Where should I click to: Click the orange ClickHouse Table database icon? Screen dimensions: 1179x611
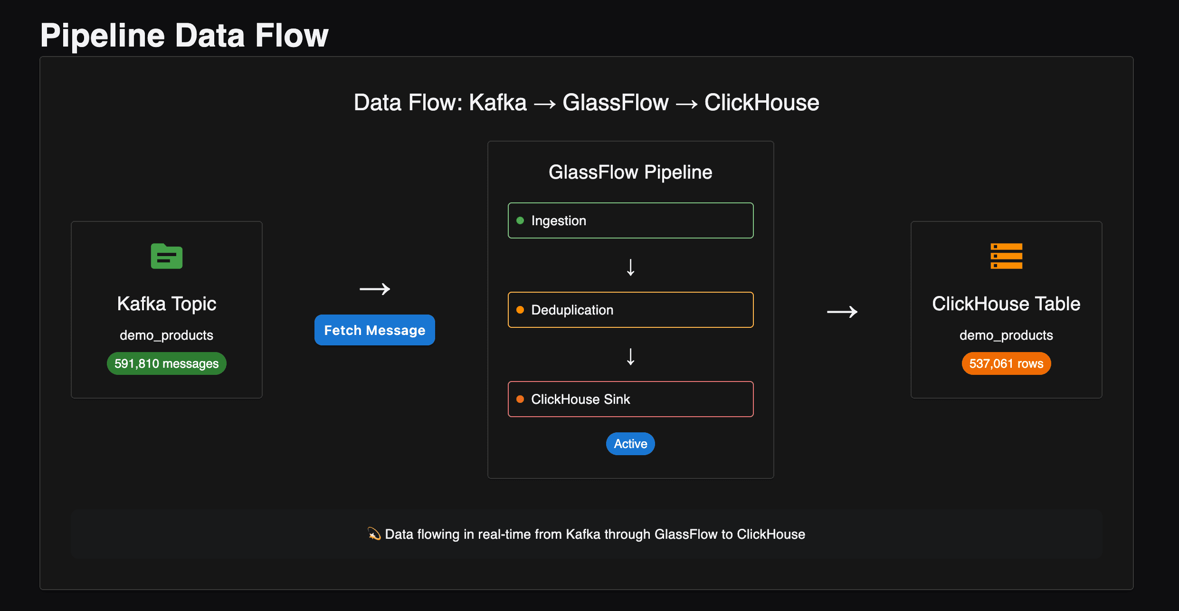(x=1006, y=256)
